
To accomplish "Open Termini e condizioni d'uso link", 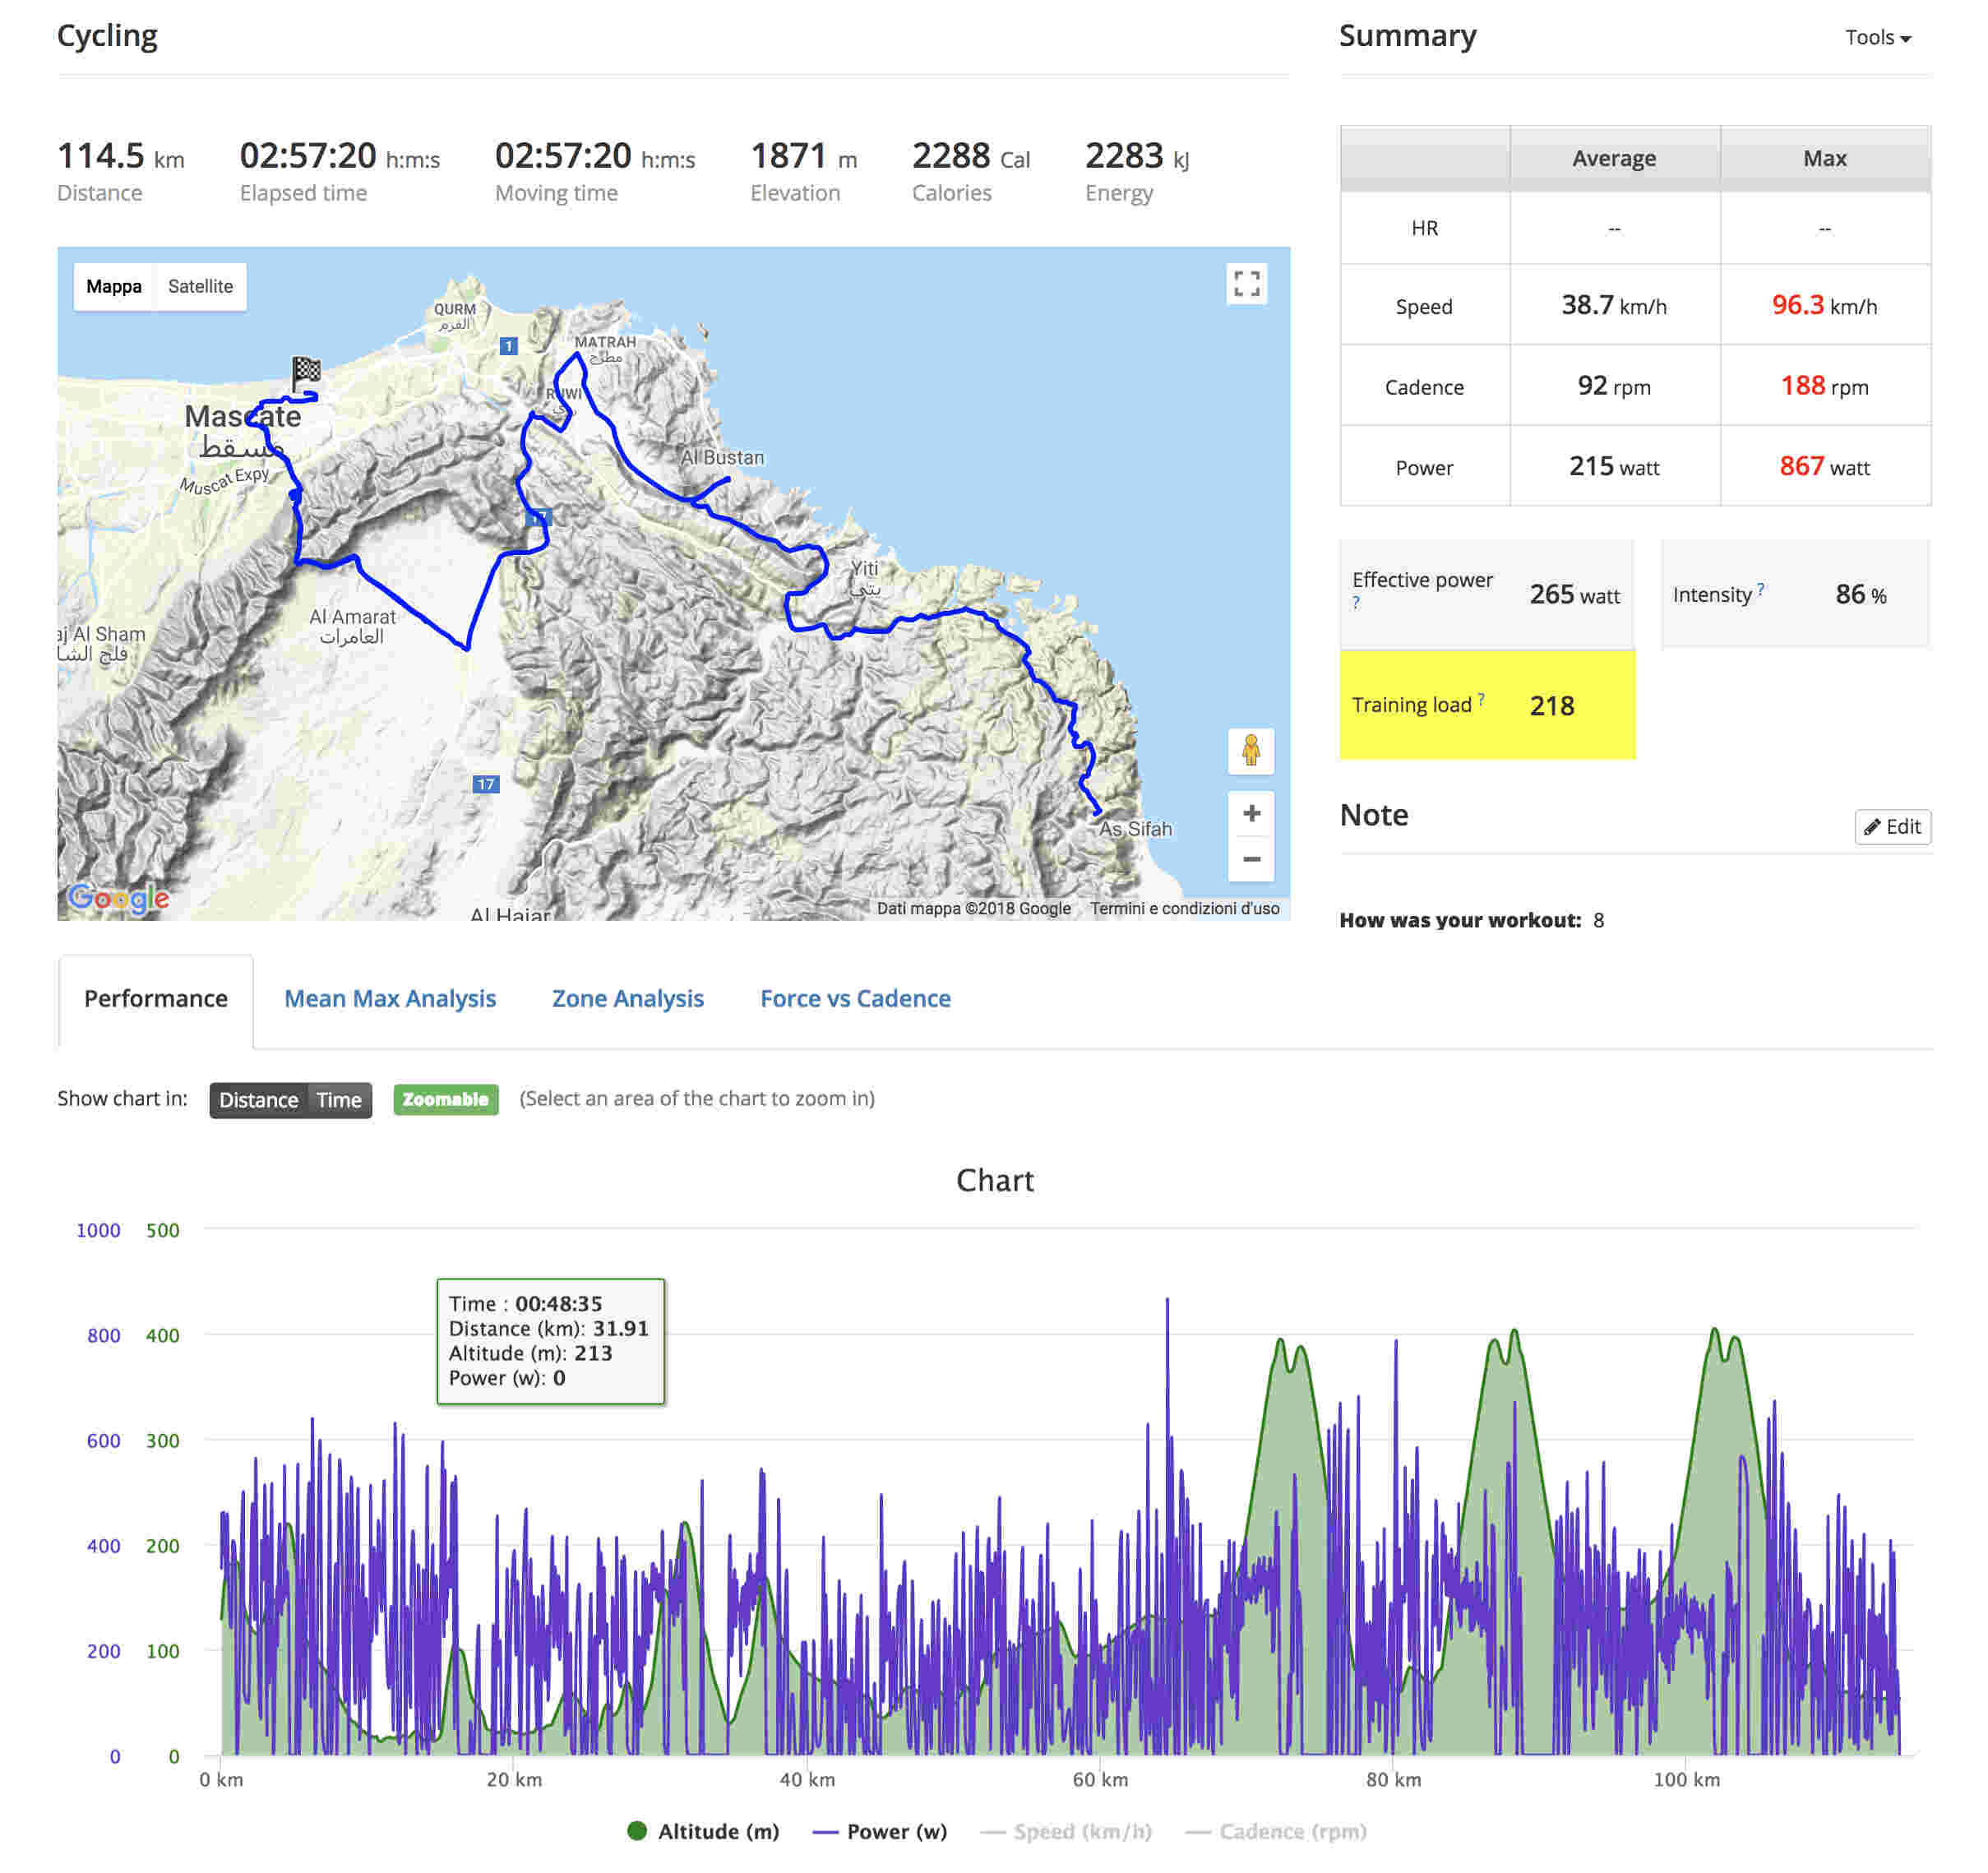I will click(x=1184, y=908).
